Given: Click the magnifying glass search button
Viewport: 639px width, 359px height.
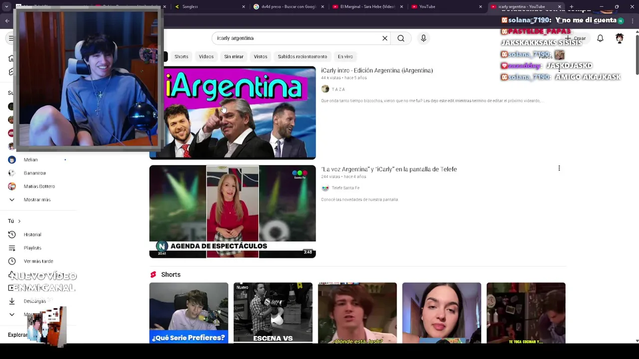Looking at the screenshot, I should coord(401,38).
